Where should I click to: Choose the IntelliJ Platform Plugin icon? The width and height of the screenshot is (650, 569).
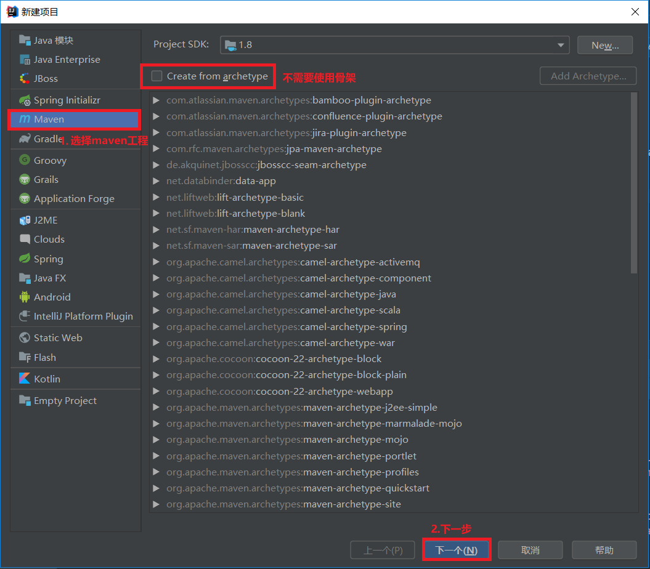coord(25,316)
